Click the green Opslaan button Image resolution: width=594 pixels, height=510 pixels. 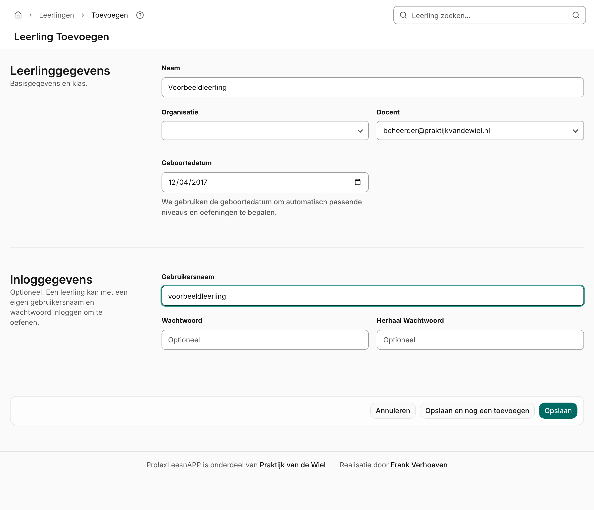click(558, 411)
